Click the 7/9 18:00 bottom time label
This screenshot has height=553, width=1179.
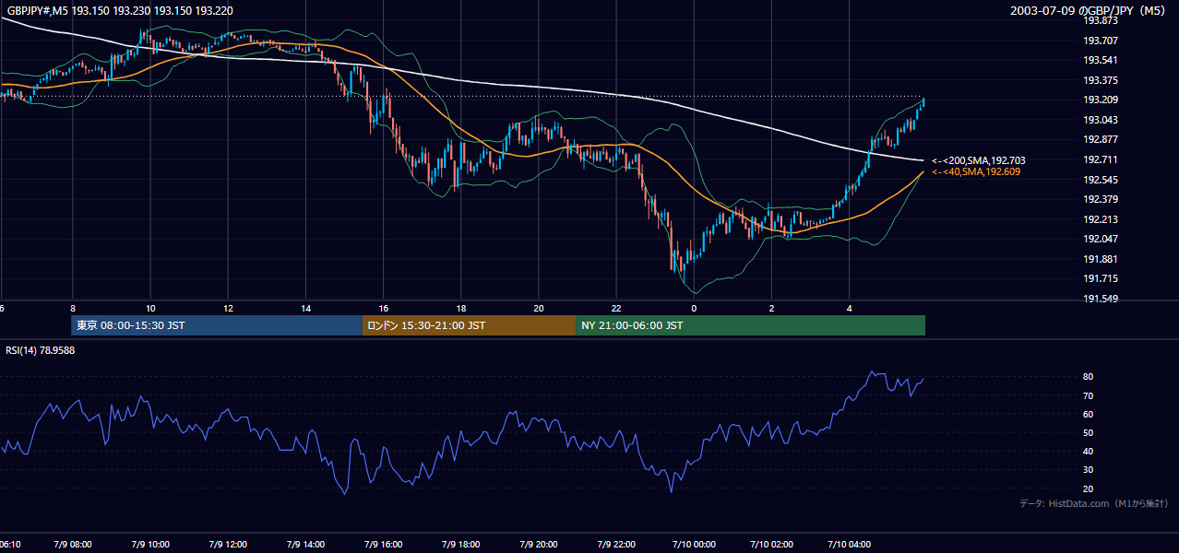(x=461, y=545)
